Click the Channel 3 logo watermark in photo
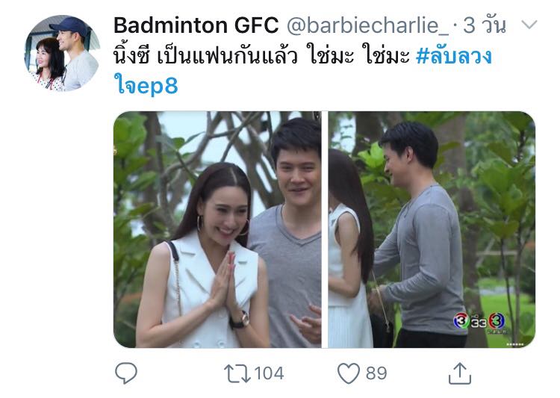Image resolution: width=560 pixels, height=398 pixels. (x=479, y=322)
